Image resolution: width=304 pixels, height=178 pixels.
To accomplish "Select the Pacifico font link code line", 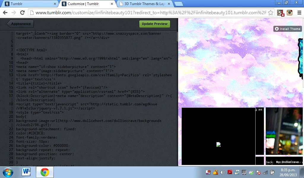I will (94, 77).
